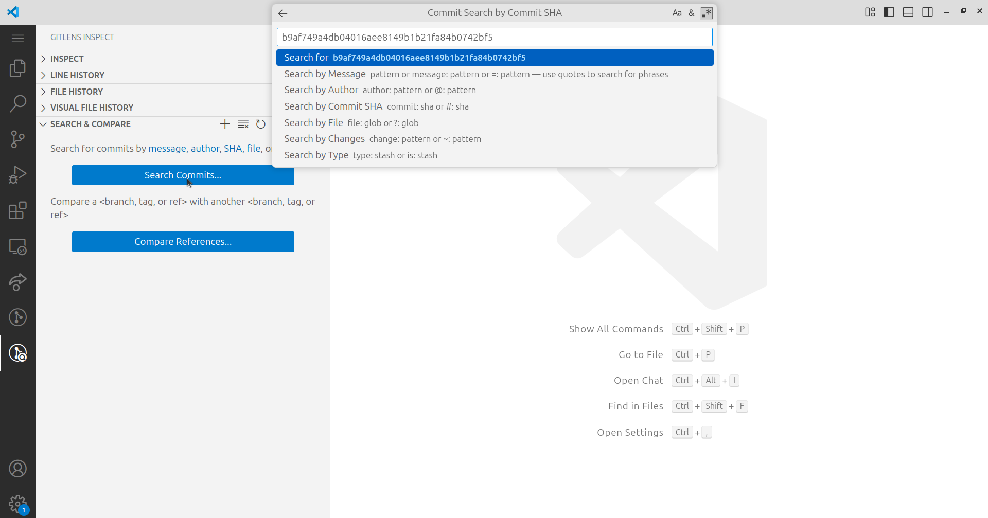988x518 pixels.
Task: Open the Remote Explorer view
Action: pos(17,247)
